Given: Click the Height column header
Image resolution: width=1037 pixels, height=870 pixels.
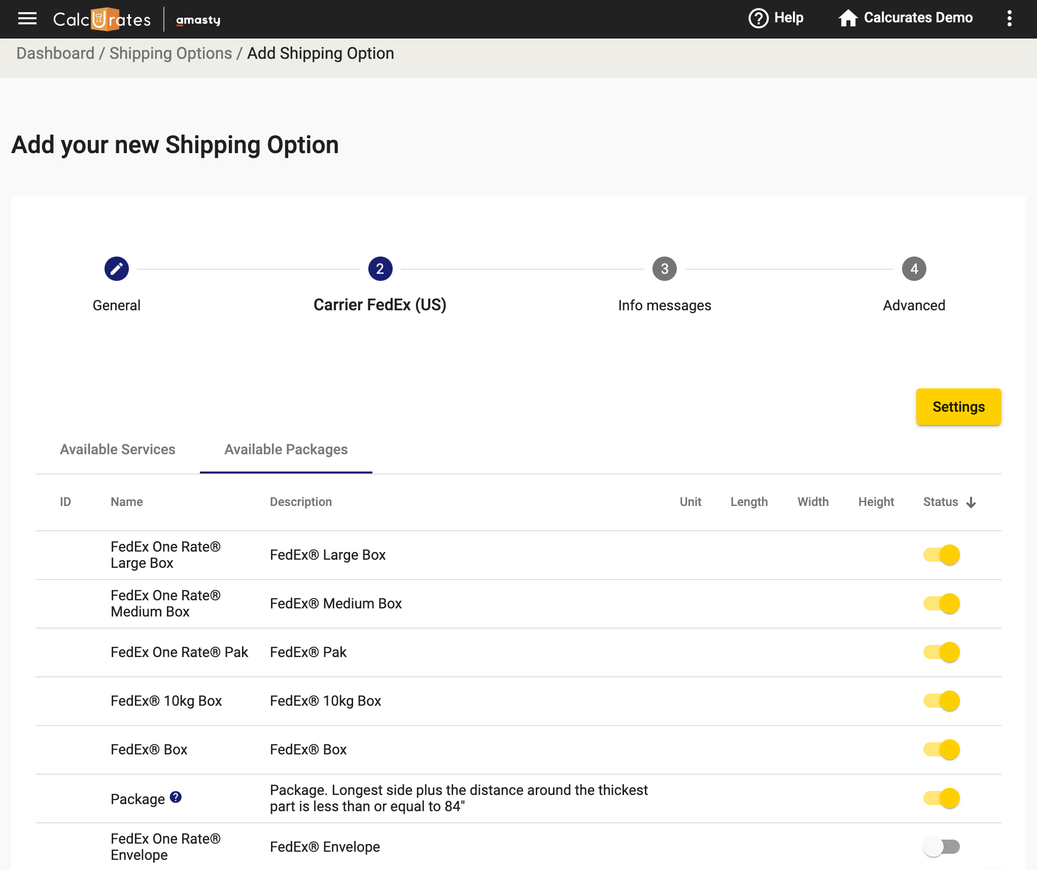Looking at the screenshot, I should [x=876, y=502].
